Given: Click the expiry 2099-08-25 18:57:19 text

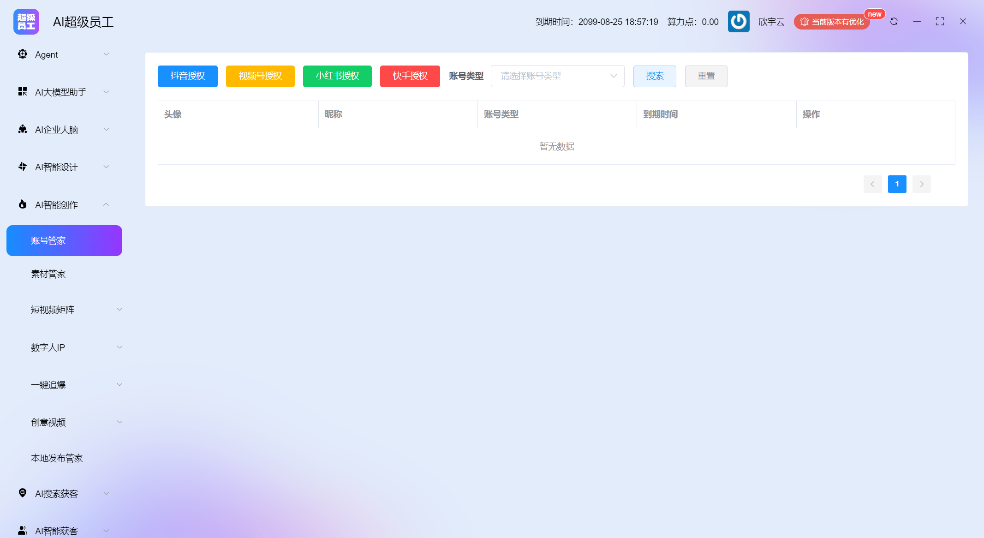Looking at the screenshot, I should [618, 22].
